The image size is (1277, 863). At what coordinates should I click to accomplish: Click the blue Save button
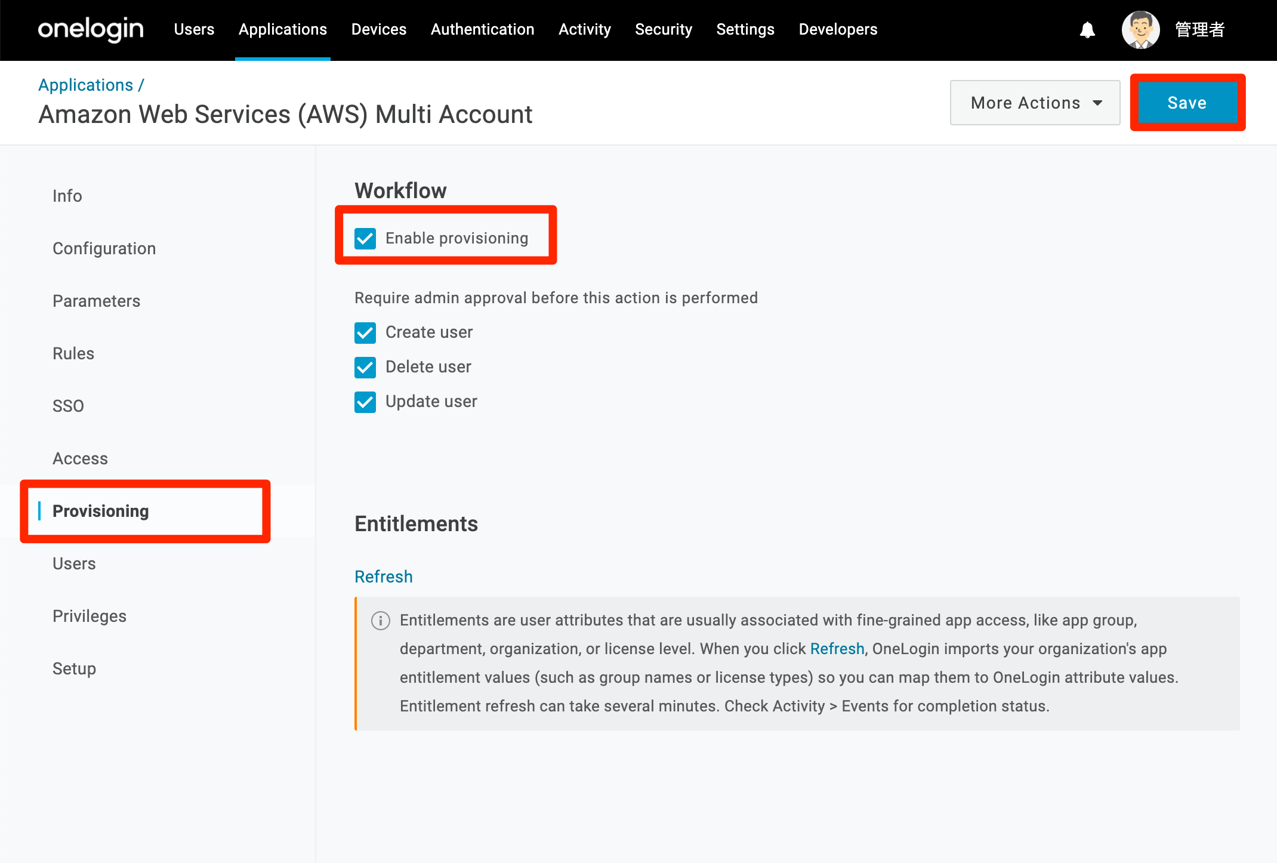click(1187, 103)
